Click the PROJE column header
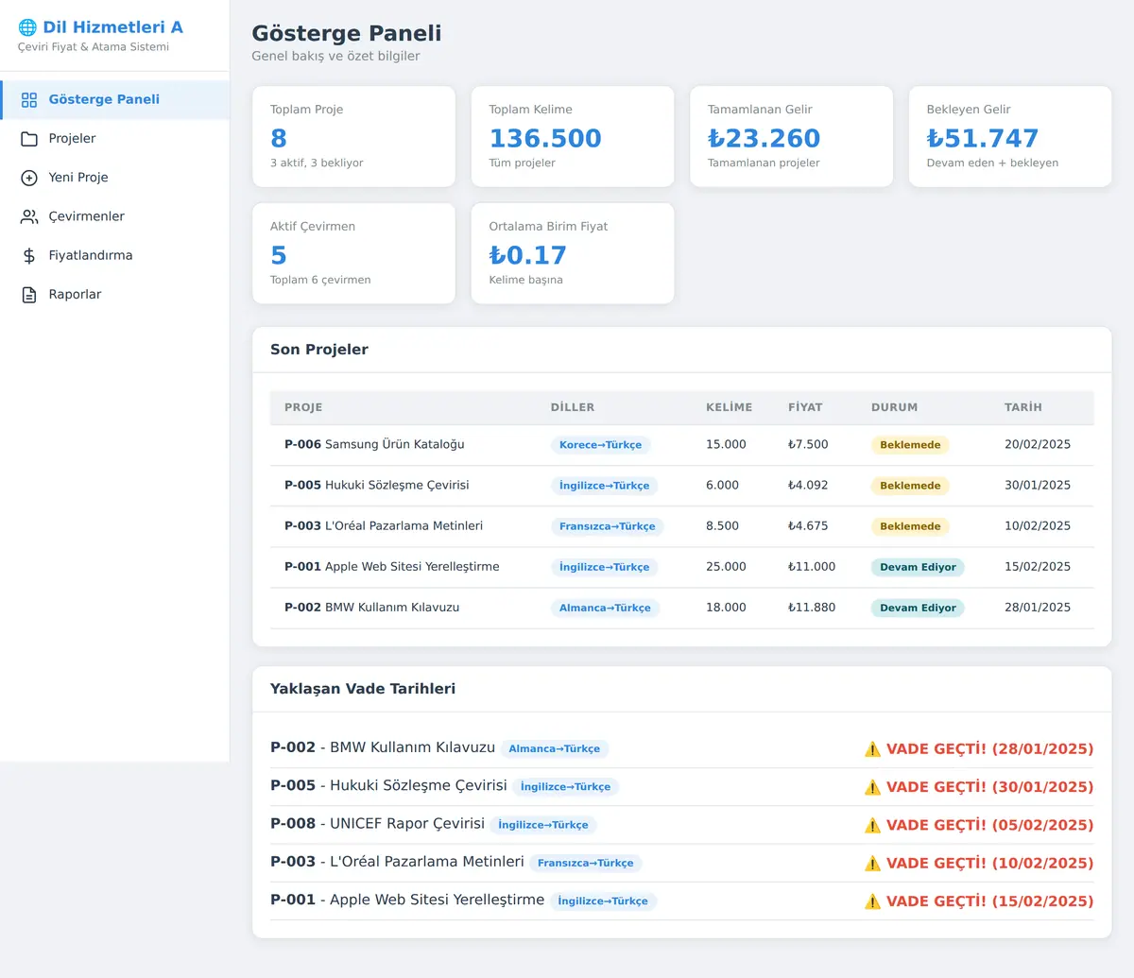The image size is (1134, 978). click(303, 407)
